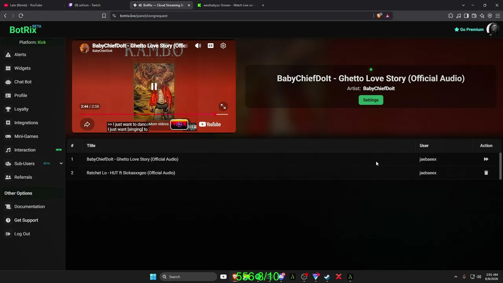Seek along the video progress bar

pos(154,114)
